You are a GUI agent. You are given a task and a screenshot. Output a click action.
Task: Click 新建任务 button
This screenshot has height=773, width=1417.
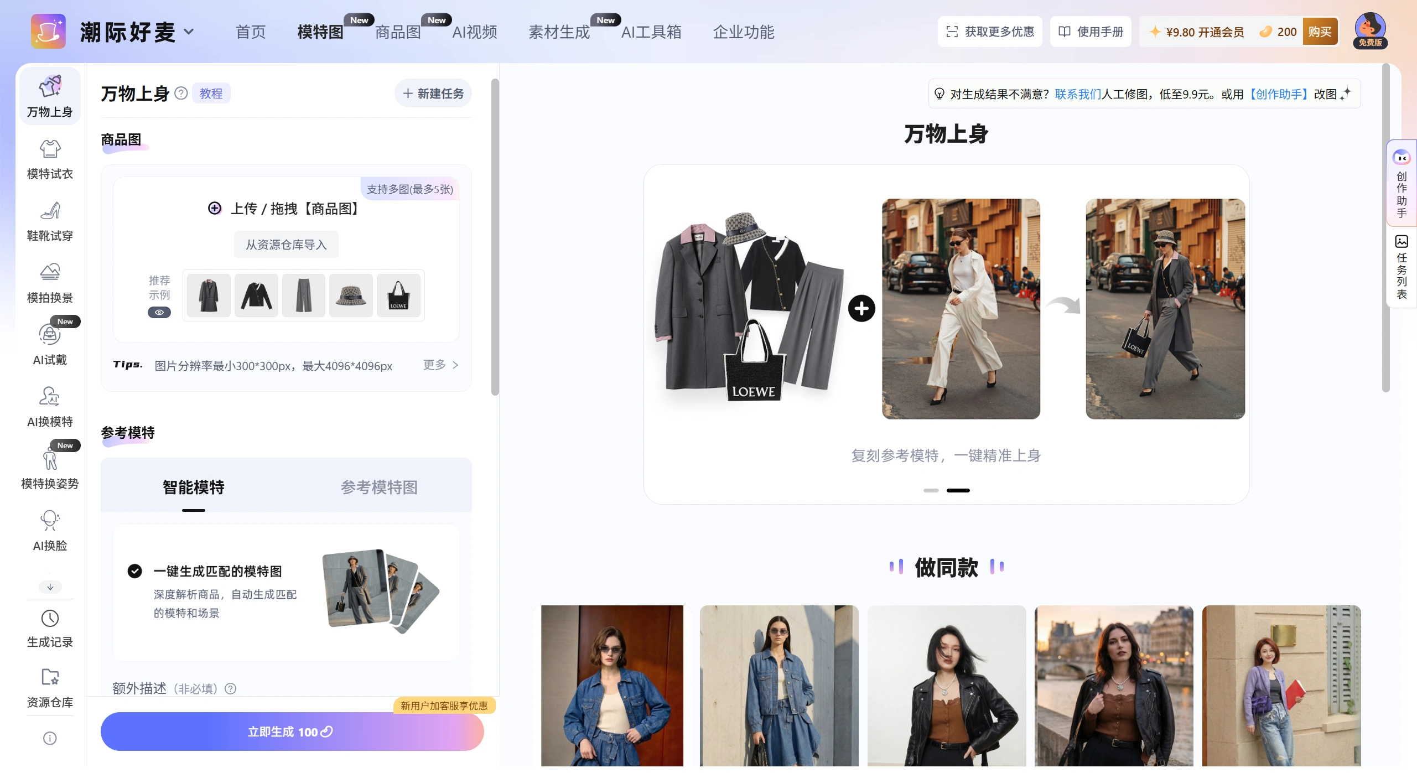433,93
